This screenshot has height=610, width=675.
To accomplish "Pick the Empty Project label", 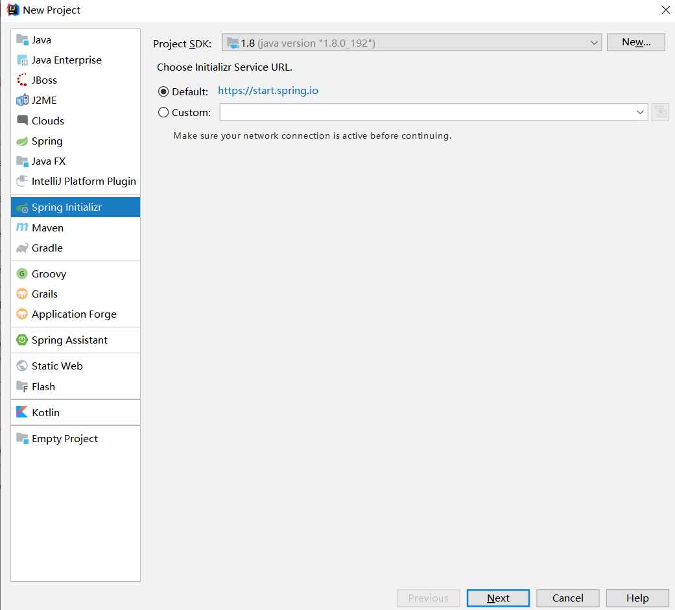I will click(65, 439).
